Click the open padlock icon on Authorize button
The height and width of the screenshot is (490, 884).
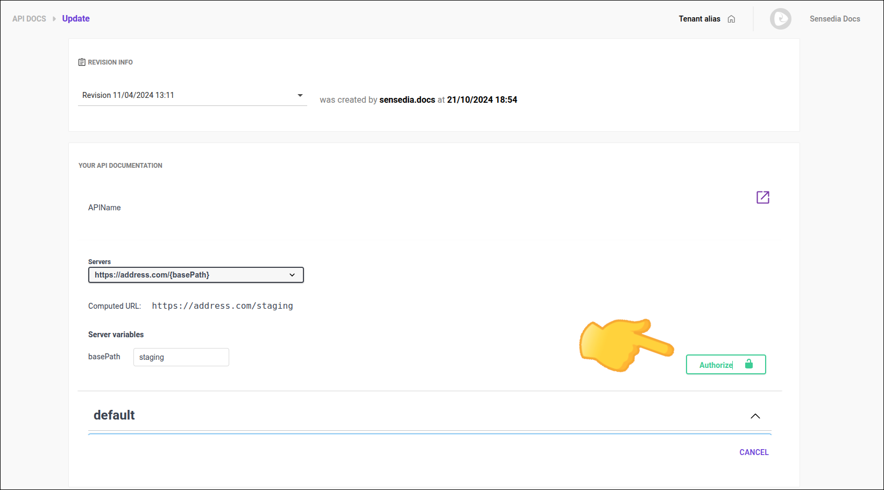(749, 364)
